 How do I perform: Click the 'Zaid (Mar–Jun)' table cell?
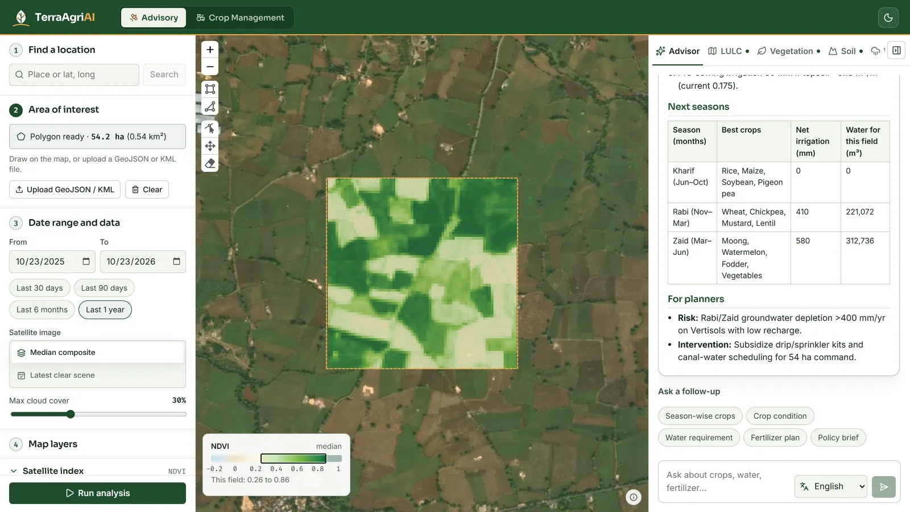click(x=692, y=258)
